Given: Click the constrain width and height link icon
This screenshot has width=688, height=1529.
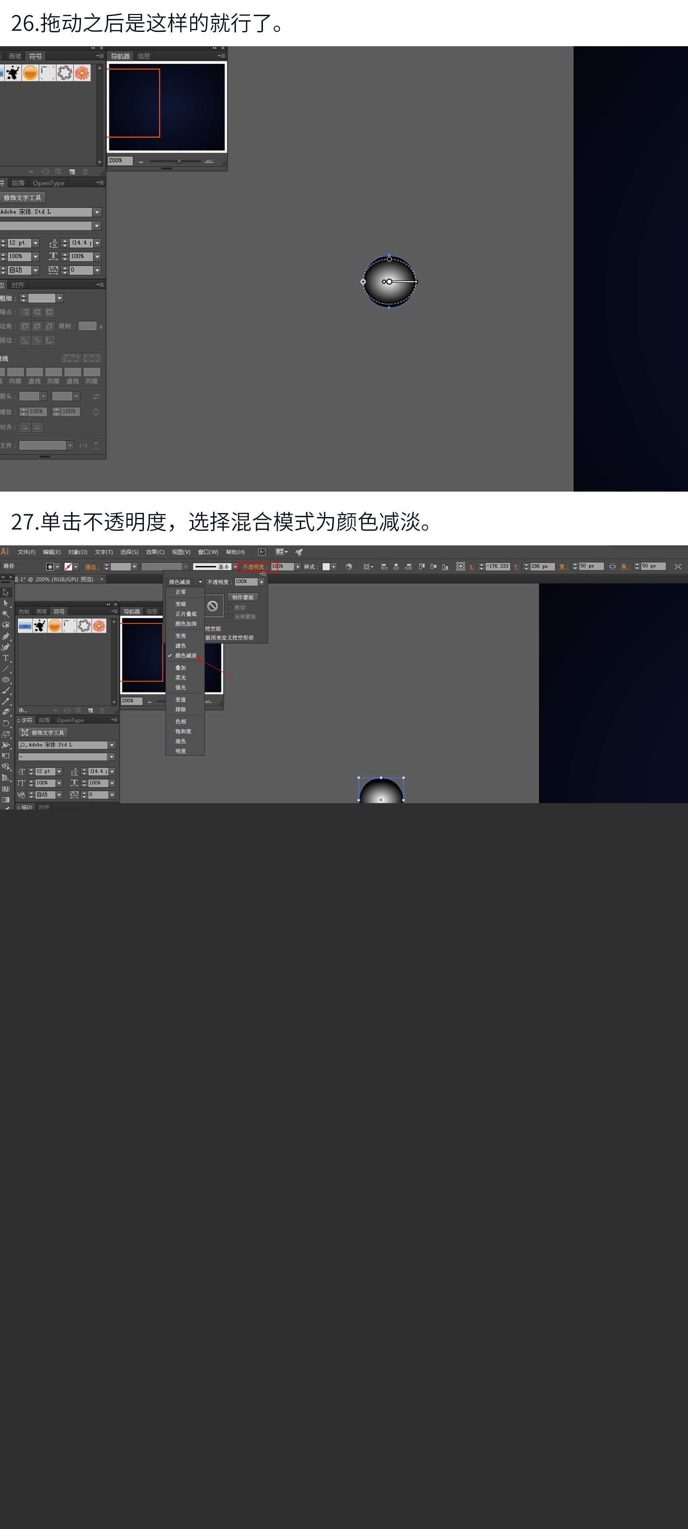Looking at the screenshot, I should 613,567.
